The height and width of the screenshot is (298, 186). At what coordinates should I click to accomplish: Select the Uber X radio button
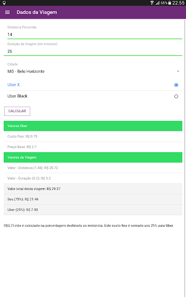(176, 85)
